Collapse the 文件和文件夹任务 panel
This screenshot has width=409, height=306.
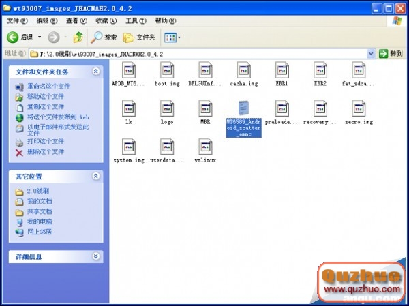pos(95,71)
